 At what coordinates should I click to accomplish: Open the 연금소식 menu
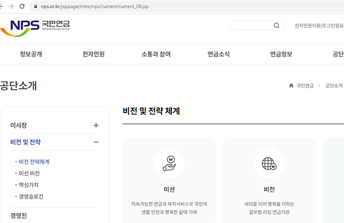(x=219, y=54)
